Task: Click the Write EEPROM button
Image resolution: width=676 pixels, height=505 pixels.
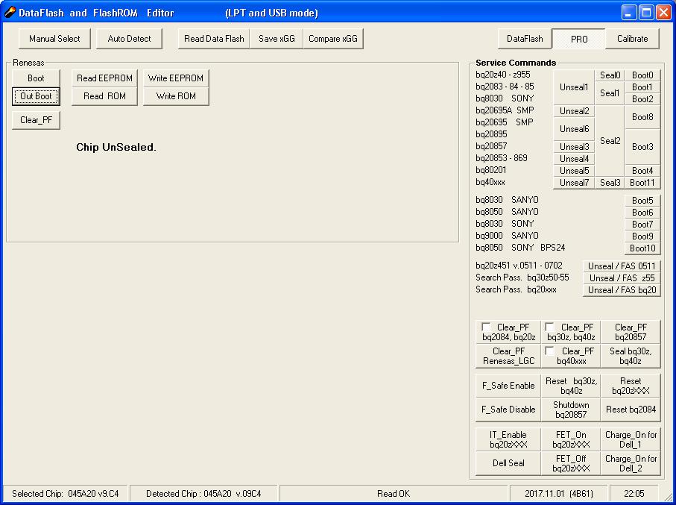Action: 176,78
